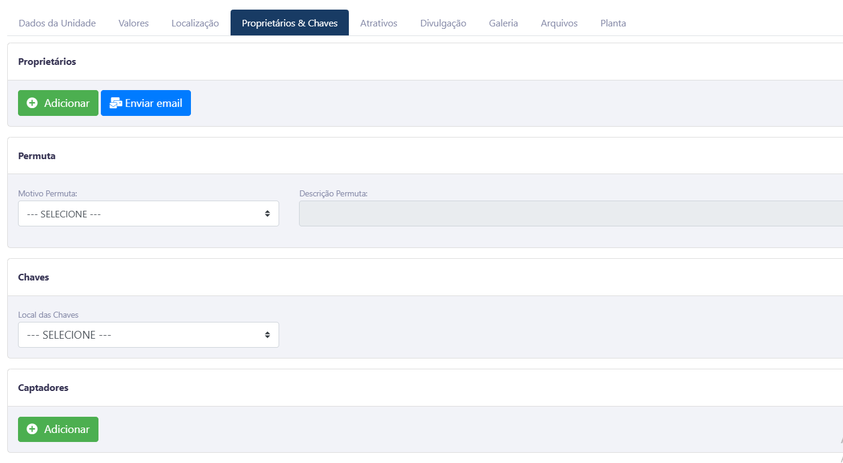The image size is (843, 463).
Task: Click the envelope icon on Enviar email
Action: point(115,103)
